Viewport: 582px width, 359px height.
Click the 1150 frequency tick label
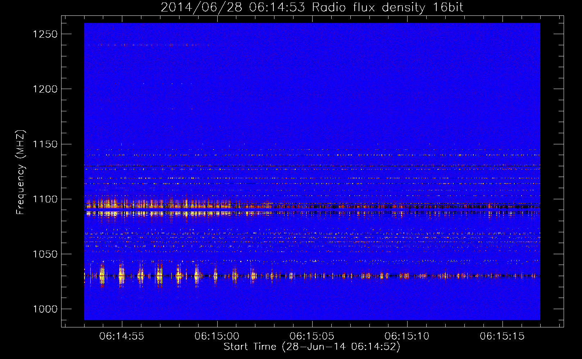point(45,144)
